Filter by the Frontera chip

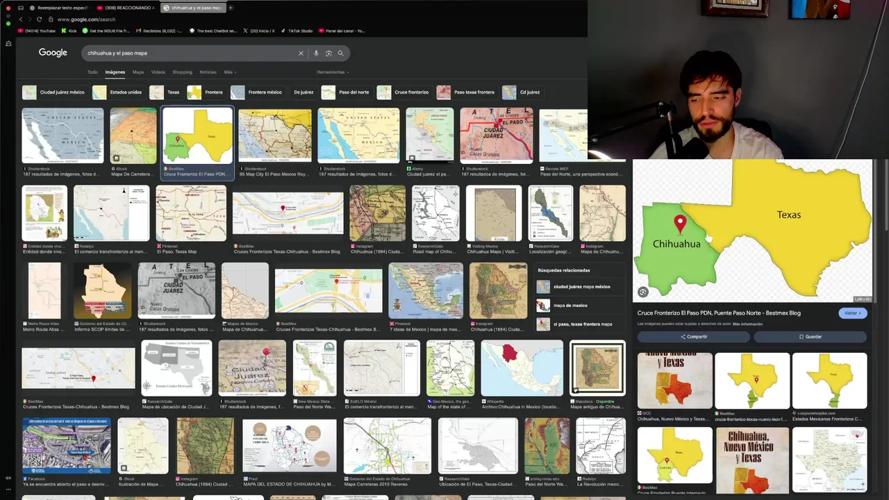(x=206, y=92)
